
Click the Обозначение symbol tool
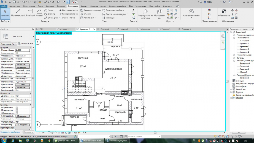tap(224, 13)
